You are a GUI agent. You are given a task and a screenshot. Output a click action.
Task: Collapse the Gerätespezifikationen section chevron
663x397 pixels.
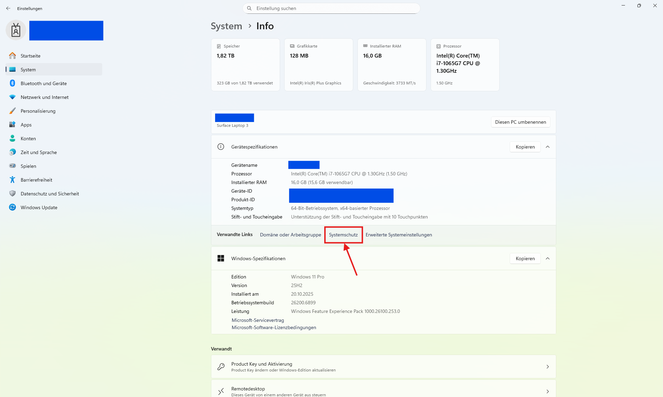click(548, 147)
